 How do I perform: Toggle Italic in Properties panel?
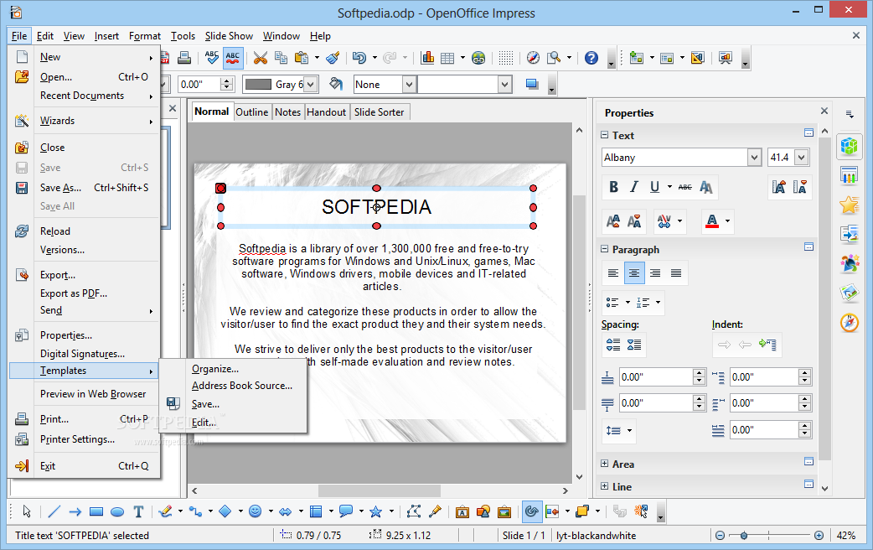tap(633, 187)
